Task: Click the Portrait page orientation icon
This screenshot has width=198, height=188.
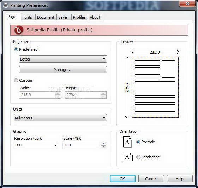Action: pos(127,142)
